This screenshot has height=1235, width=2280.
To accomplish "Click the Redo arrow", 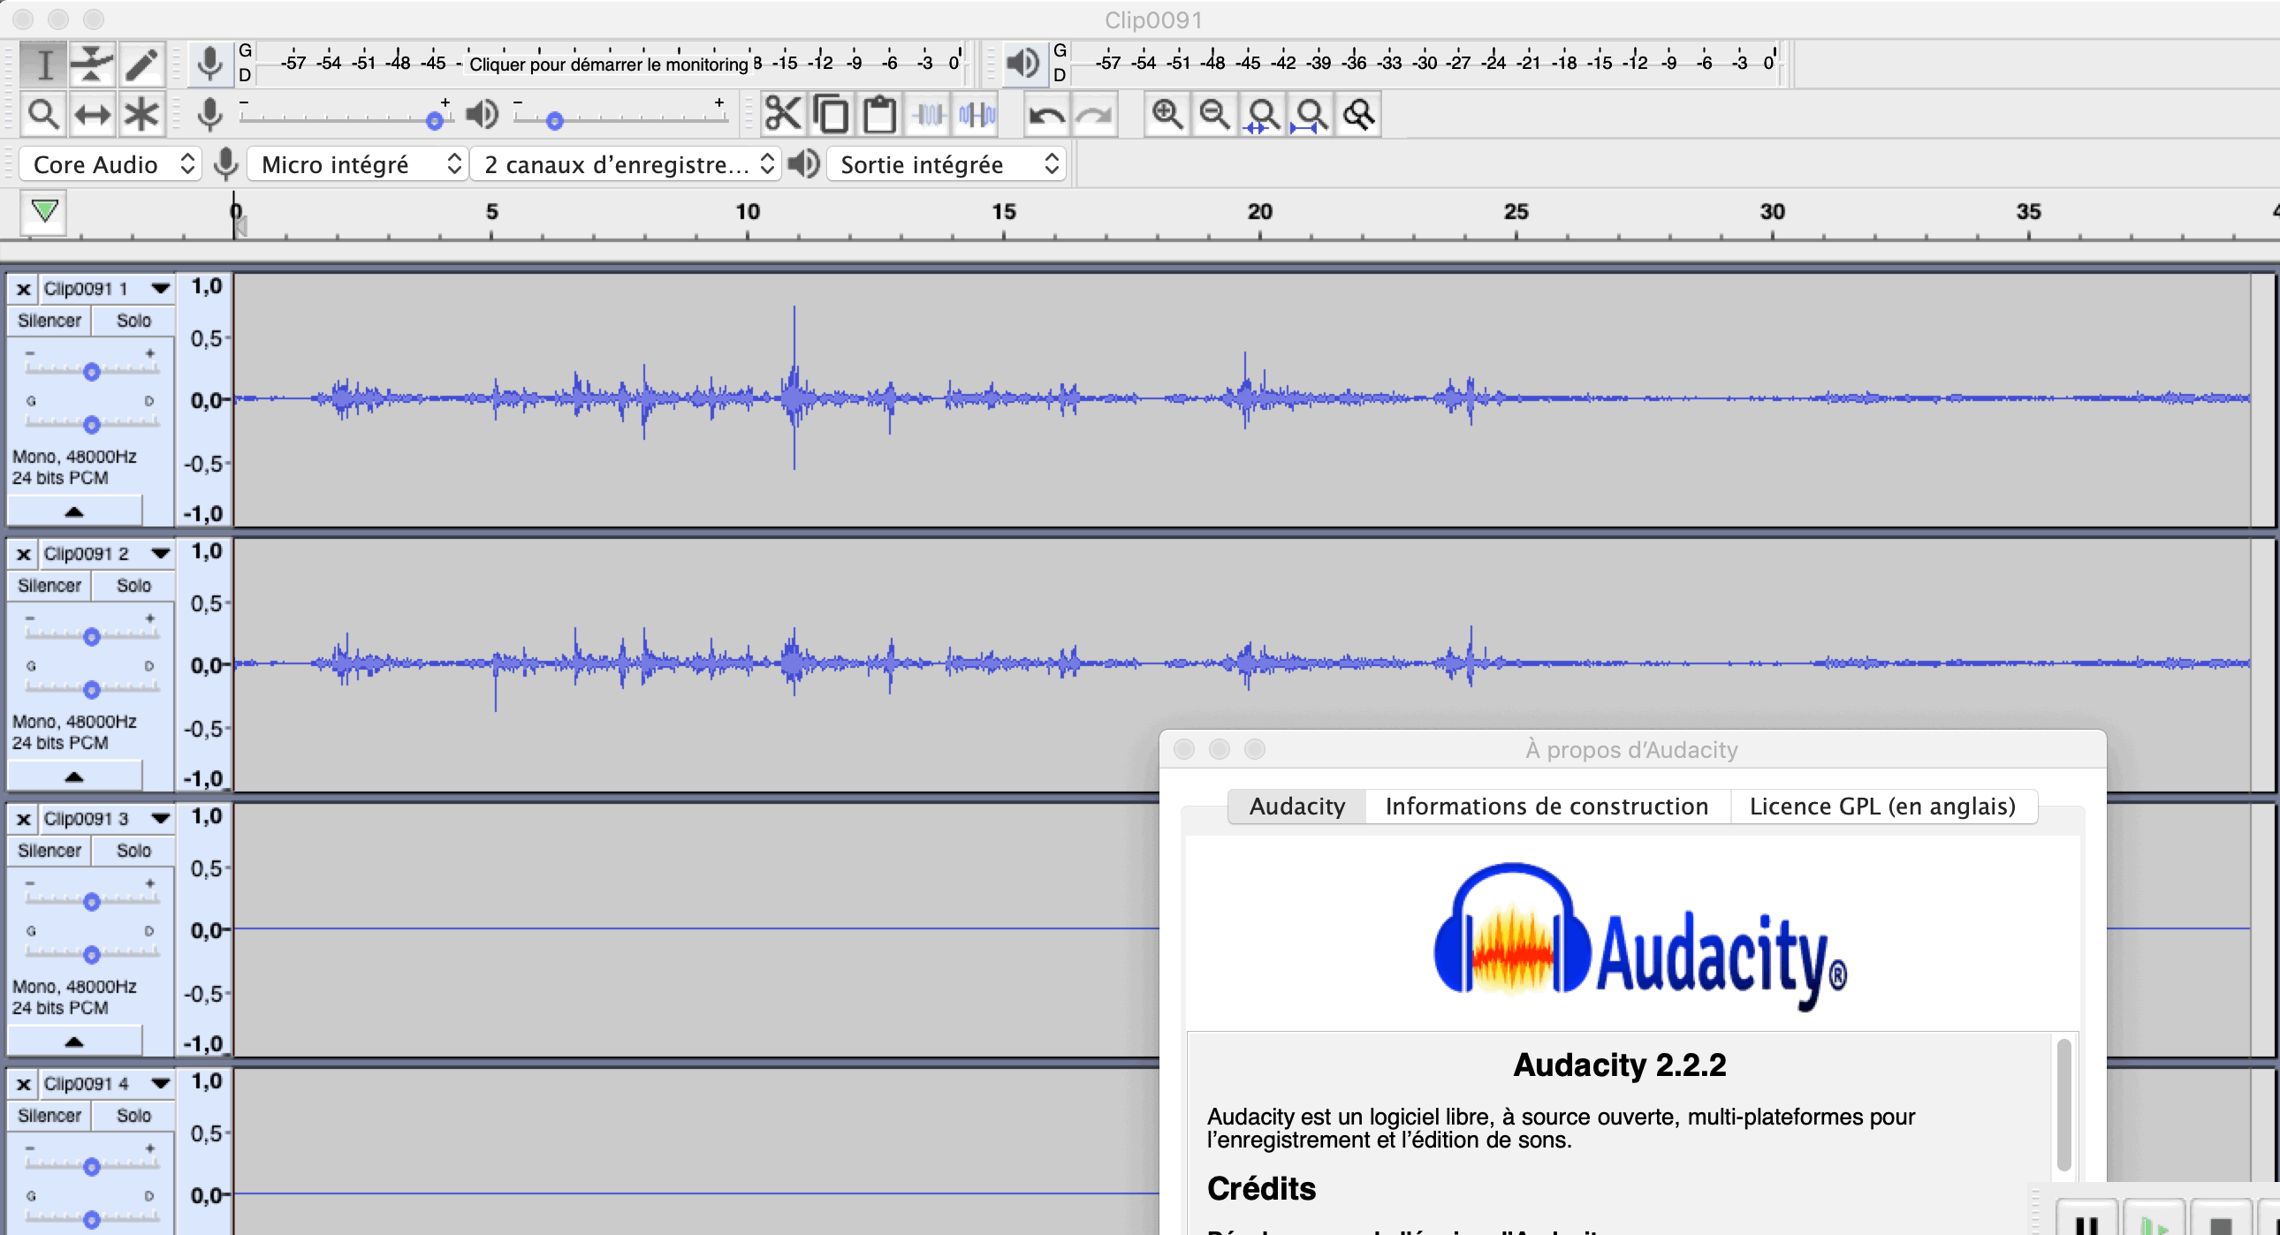I will (x=1095, y=114).
